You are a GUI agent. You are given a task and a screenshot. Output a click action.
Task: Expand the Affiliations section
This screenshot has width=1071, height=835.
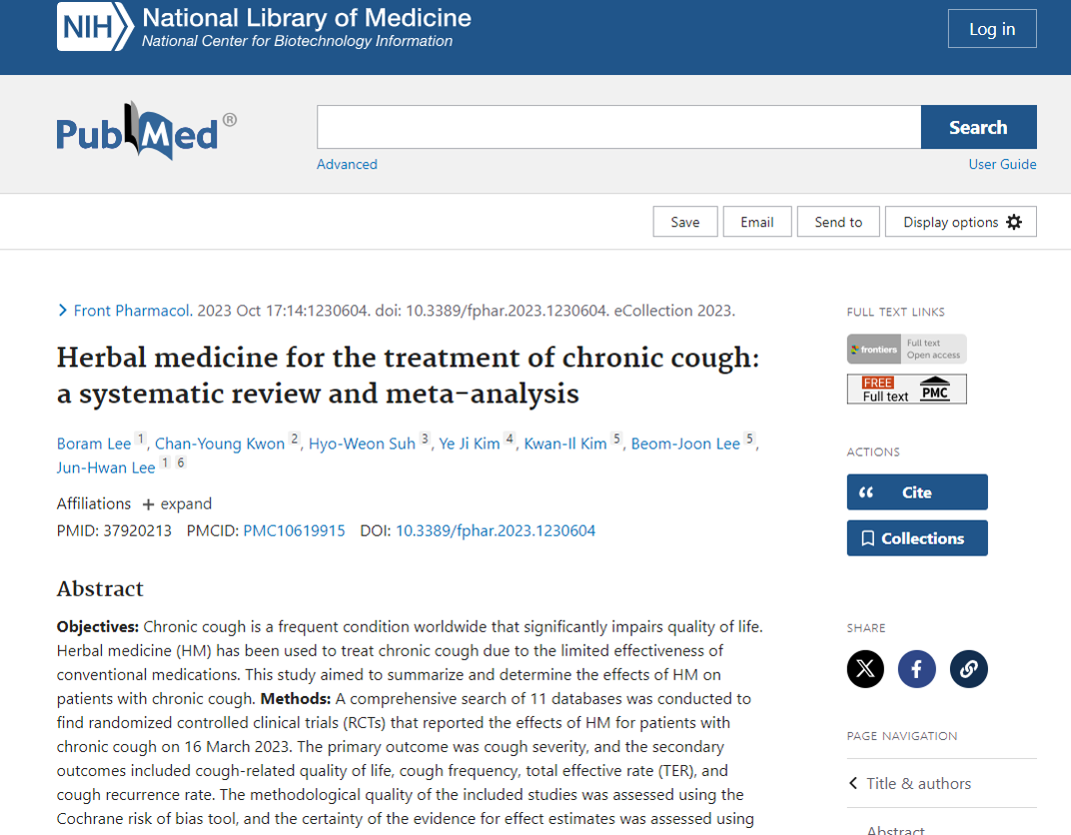177,503
